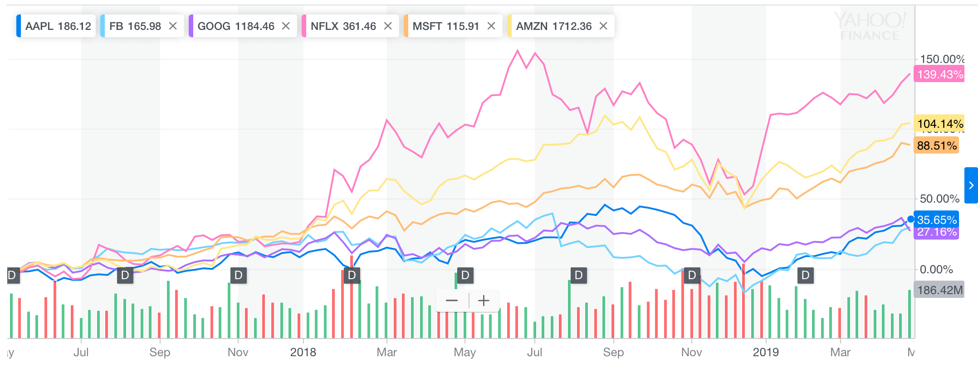Remove GOOG ticker from the chart
This screenshot has height=387, width=978.
[286, 26]
